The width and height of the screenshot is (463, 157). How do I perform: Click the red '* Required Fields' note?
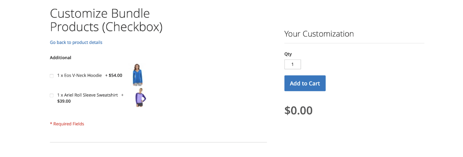[67, 124]
